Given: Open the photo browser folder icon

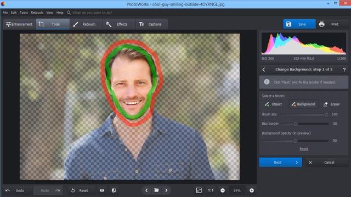Looking at the screenshot, I should pos(156,190).
